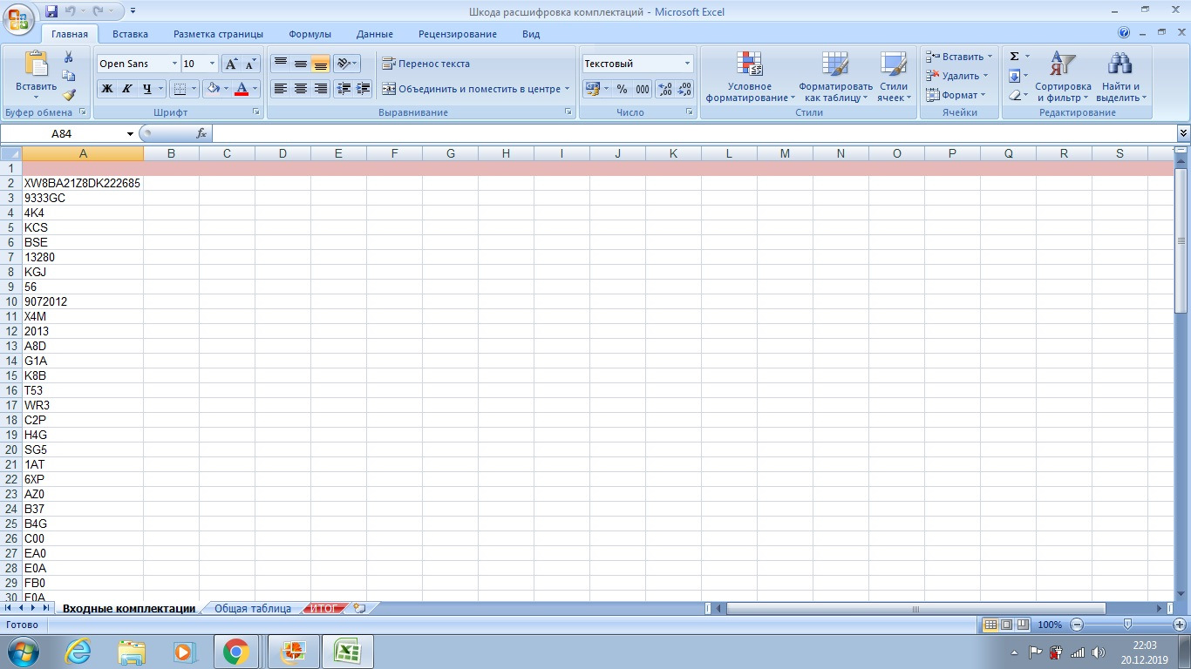Select cell with XW8BA21Z8DK222685
The image size is (1191, 669).
[83, 183]
